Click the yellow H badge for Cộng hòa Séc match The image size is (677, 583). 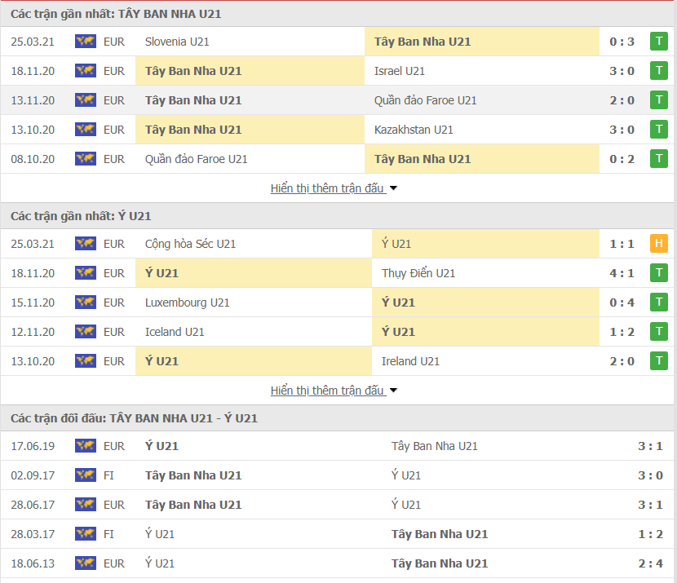pos(659,243)
